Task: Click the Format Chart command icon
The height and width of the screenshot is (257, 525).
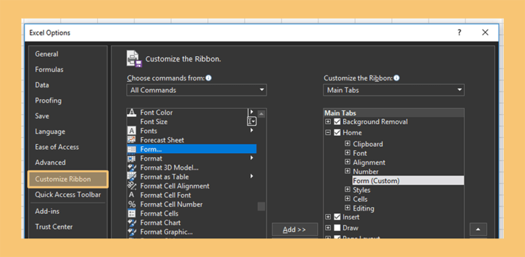Action: pyautogui.click(x=132, y=223)
